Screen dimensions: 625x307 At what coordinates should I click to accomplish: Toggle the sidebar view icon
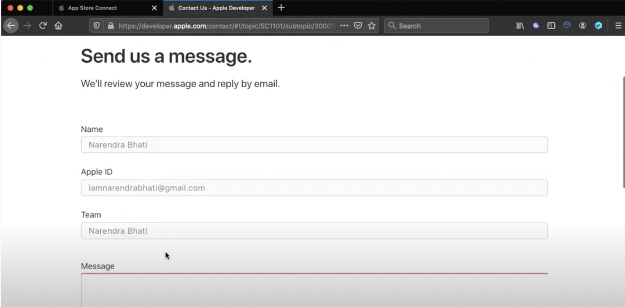551,26
